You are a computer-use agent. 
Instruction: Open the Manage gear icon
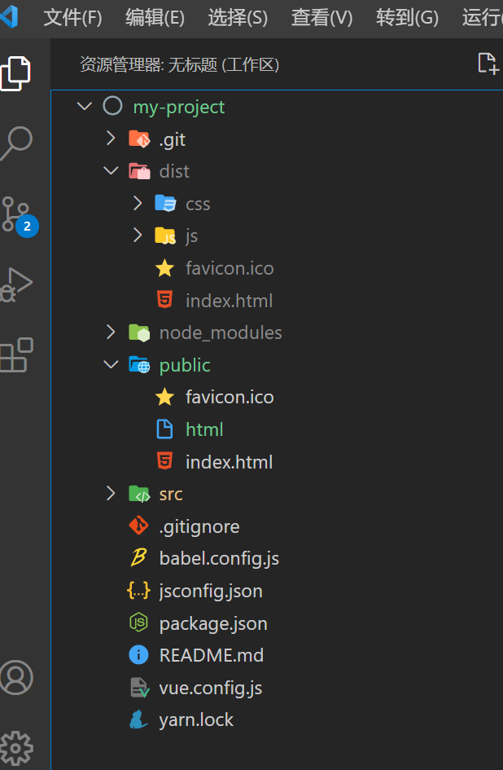tap(17, 746)
